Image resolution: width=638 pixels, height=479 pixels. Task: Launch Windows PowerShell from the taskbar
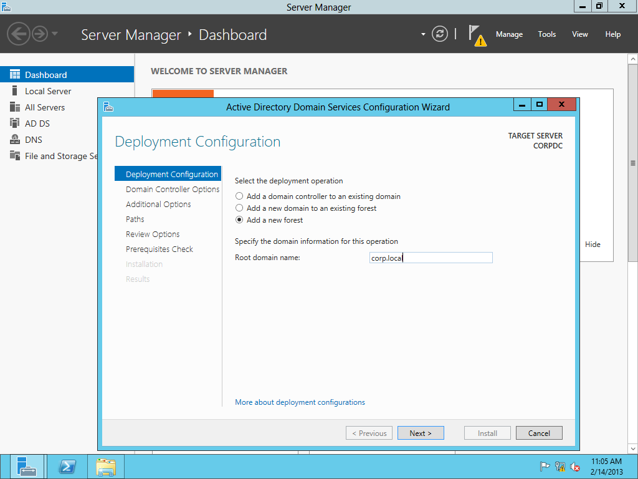(67, 467)
